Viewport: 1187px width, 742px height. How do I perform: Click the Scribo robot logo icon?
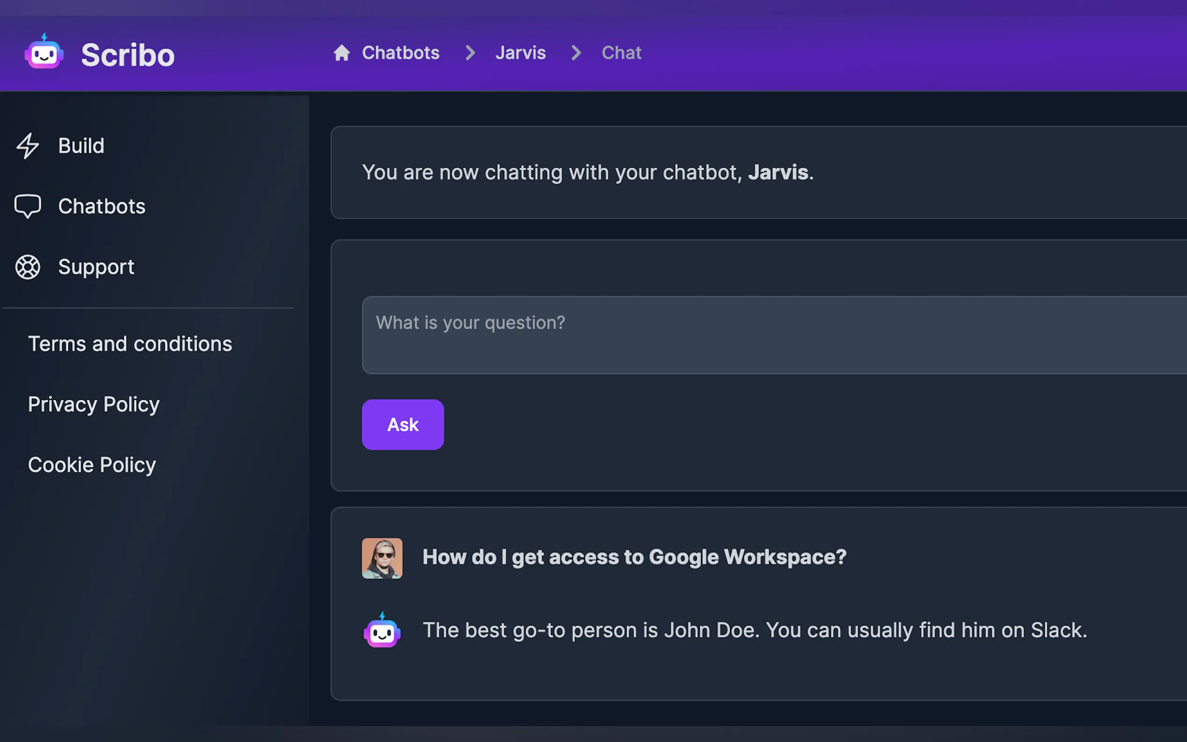(x=44, y=53)
